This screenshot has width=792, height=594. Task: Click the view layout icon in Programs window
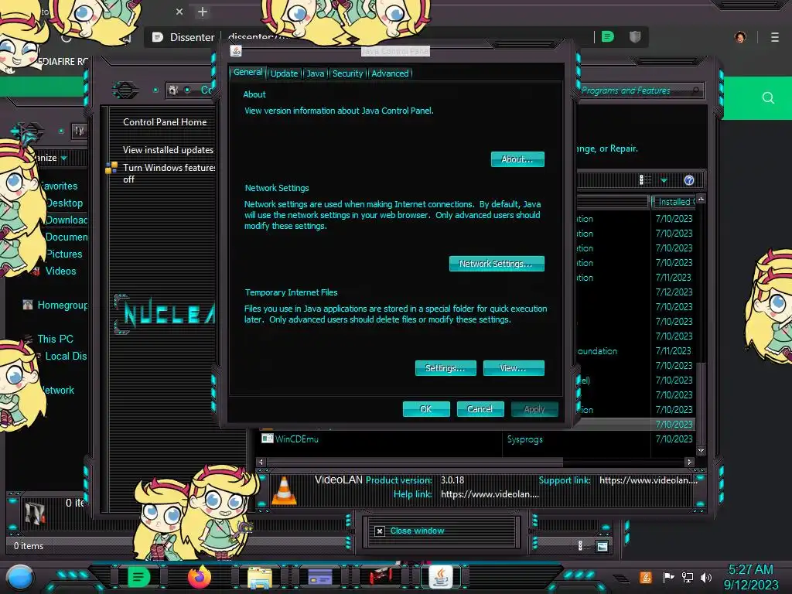[645, 179]
